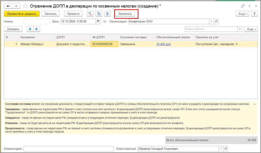Select the Принятие на учет column header
Viewport: 261px width, 153px height.
pyautogui.click(x=218, y=37)
